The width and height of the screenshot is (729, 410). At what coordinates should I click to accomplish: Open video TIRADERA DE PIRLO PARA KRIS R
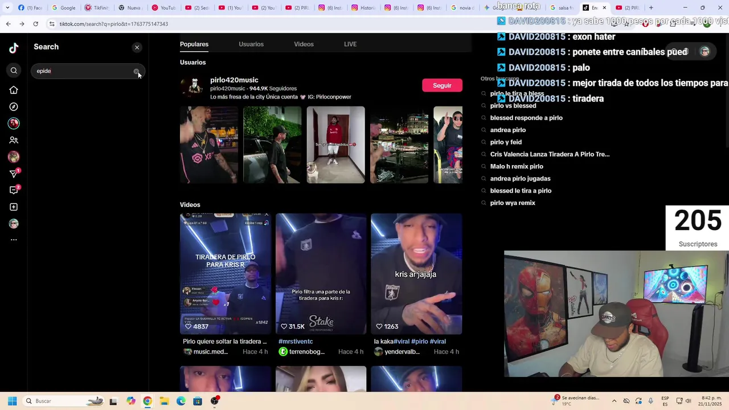click(x=226, y=274)
